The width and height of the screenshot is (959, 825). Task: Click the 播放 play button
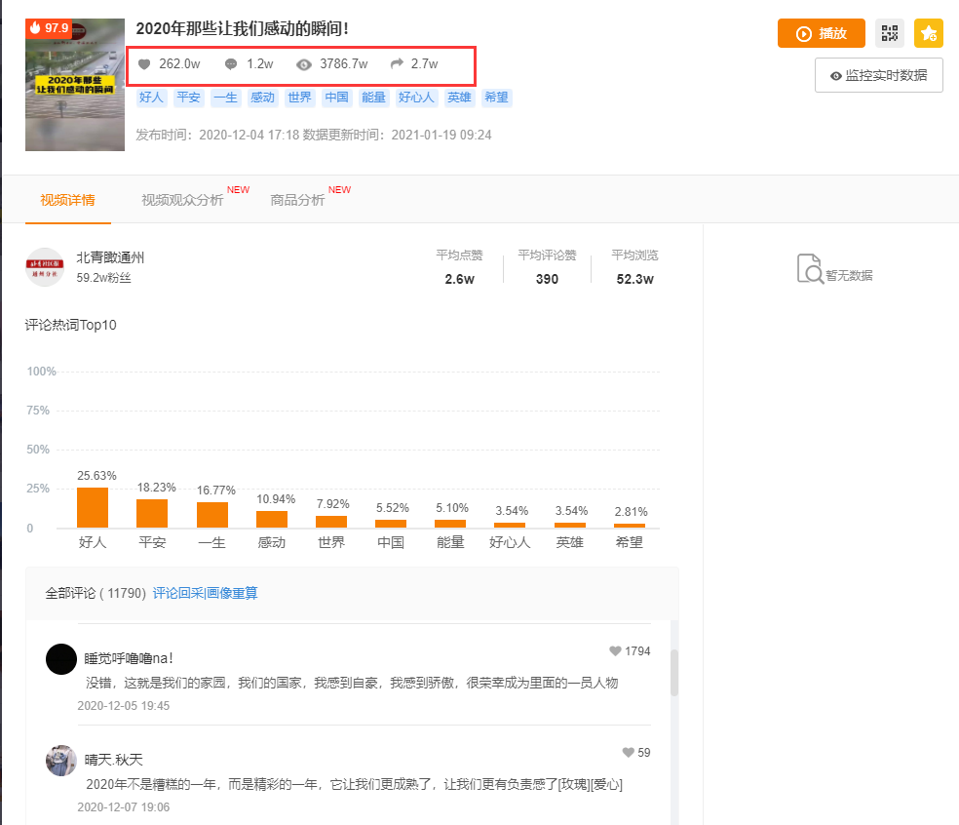[822, 33]
